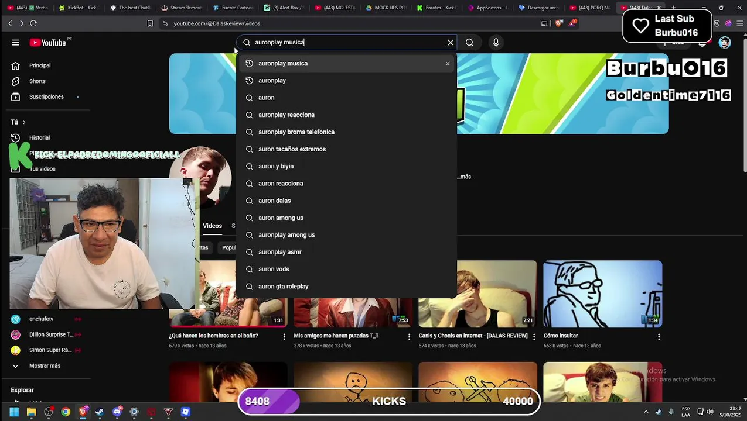Pick 'auronplay reacciona' suggestion
The height and width of the screenshot is (421, 747).
point(346,115)
